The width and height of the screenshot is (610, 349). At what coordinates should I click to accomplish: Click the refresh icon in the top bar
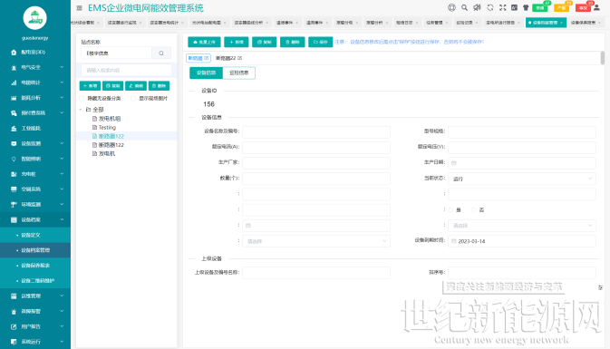pos(490,7)
